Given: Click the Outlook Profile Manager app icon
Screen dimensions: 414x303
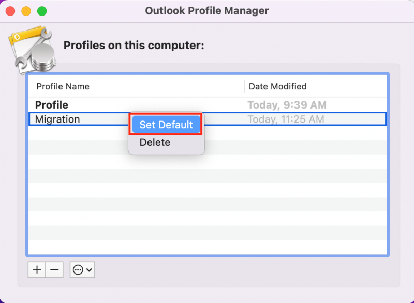Looking at the screenshot, I should (33, 50).
